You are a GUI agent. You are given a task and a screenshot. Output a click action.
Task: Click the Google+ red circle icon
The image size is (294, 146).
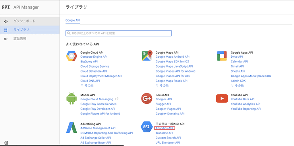(147, 99)
